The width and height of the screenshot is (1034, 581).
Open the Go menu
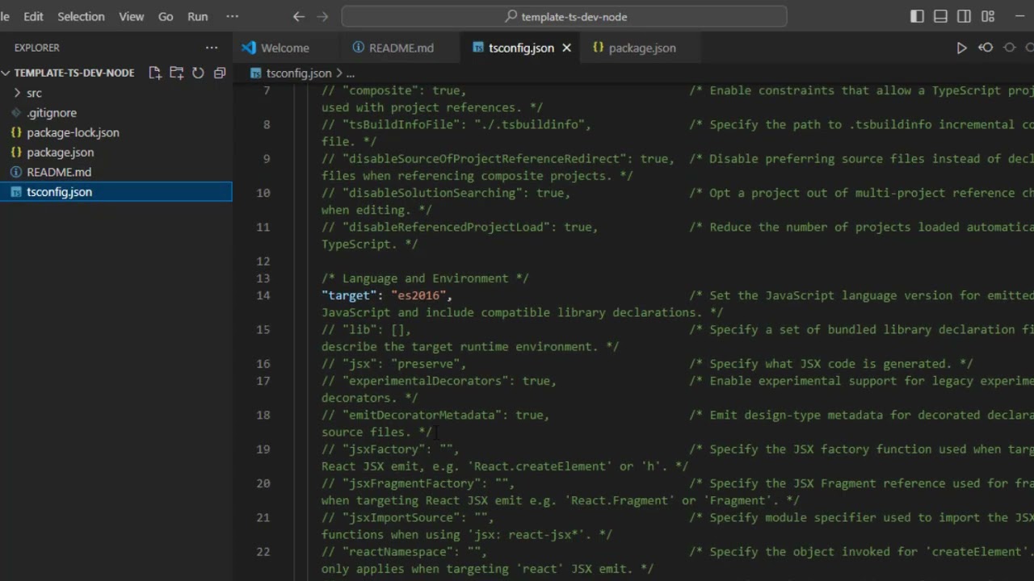tap(166, 16)
